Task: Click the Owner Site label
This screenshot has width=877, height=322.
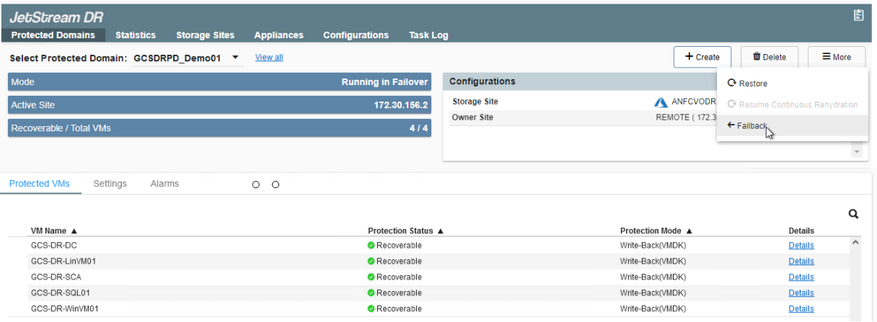Action: coord(472,117)
